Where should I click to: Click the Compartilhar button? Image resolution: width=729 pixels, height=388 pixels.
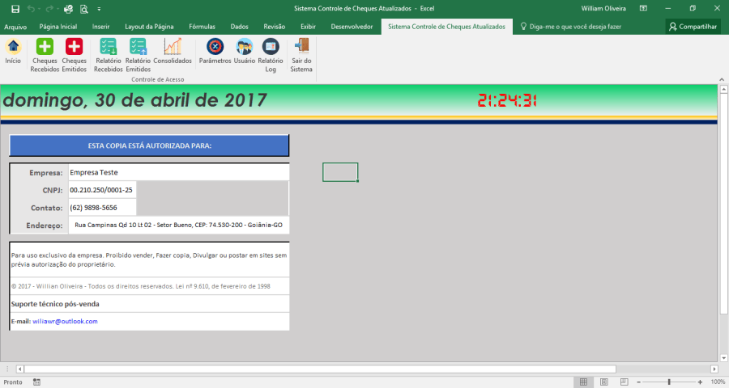click(x=693, y=27)
